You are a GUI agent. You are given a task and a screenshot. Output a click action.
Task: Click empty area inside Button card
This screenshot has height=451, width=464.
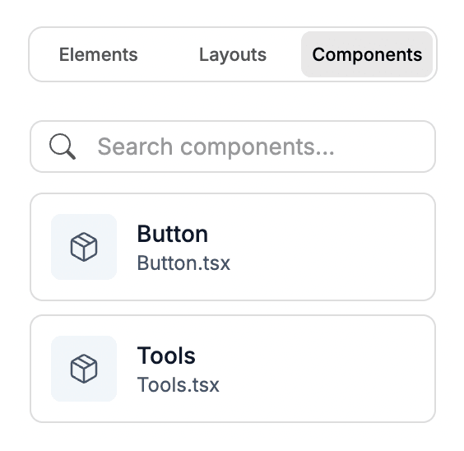tap(332, 247)
